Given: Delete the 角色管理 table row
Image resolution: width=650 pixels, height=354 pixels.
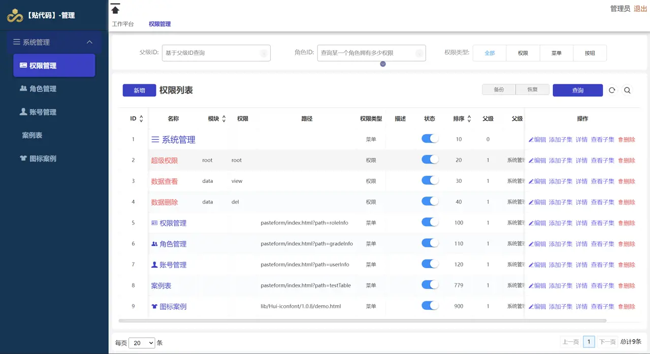Looking at the screenshot, I should pyautogui.click(x=627, y=244).
